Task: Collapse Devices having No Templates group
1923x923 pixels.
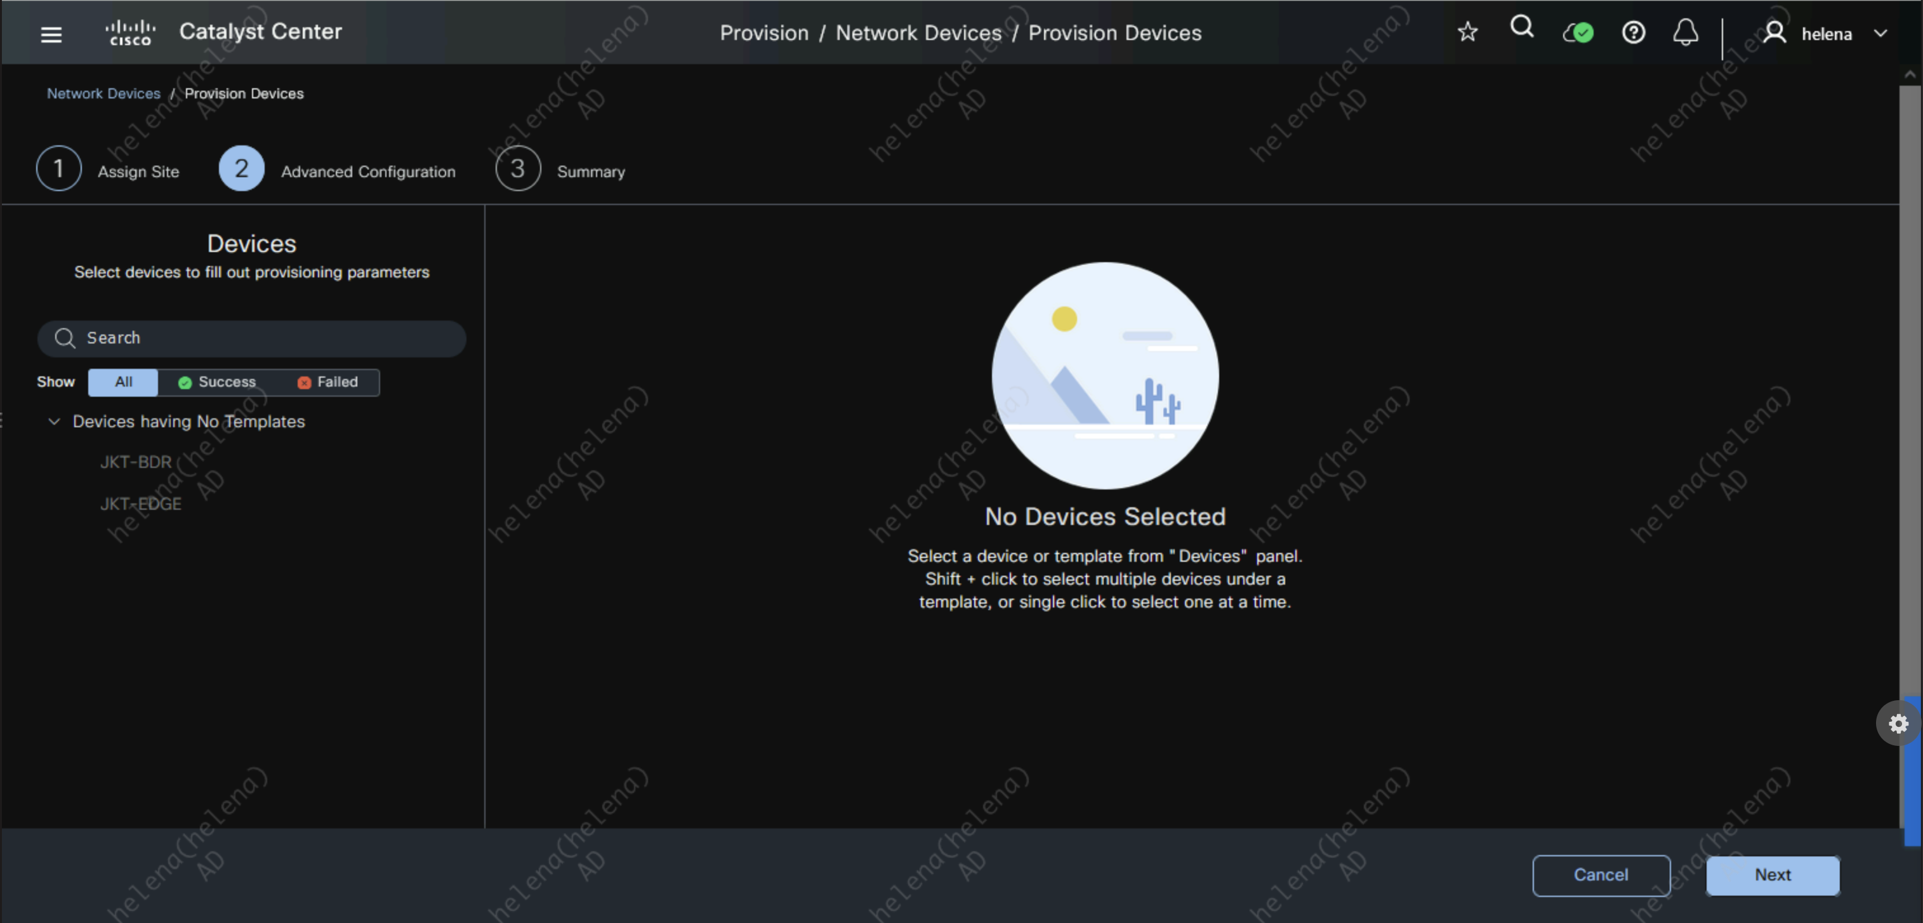Action: click(x=54, y=421)
